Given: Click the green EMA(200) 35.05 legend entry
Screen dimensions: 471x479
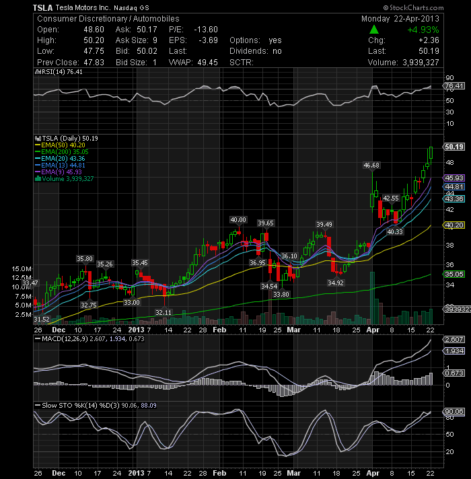Looking at the screenshot, I should (65, 152).
